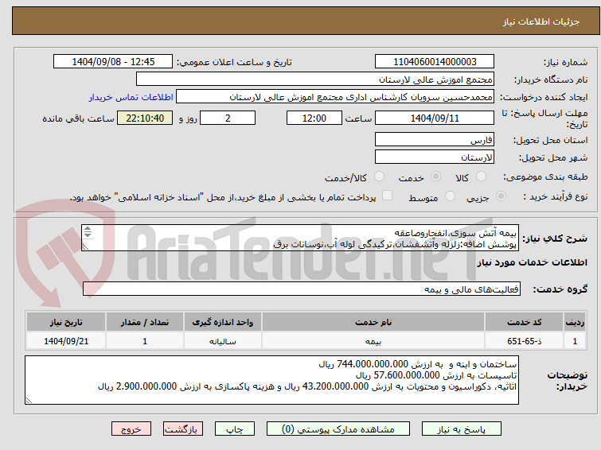This screenshot has height=450, width=601.
Task: Click scroll up arrow in شرح کلی نیاز box
Action: (88, 229)
